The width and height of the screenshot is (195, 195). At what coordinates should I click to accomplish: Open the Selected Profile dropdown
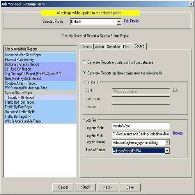click(x=119, y=22)
